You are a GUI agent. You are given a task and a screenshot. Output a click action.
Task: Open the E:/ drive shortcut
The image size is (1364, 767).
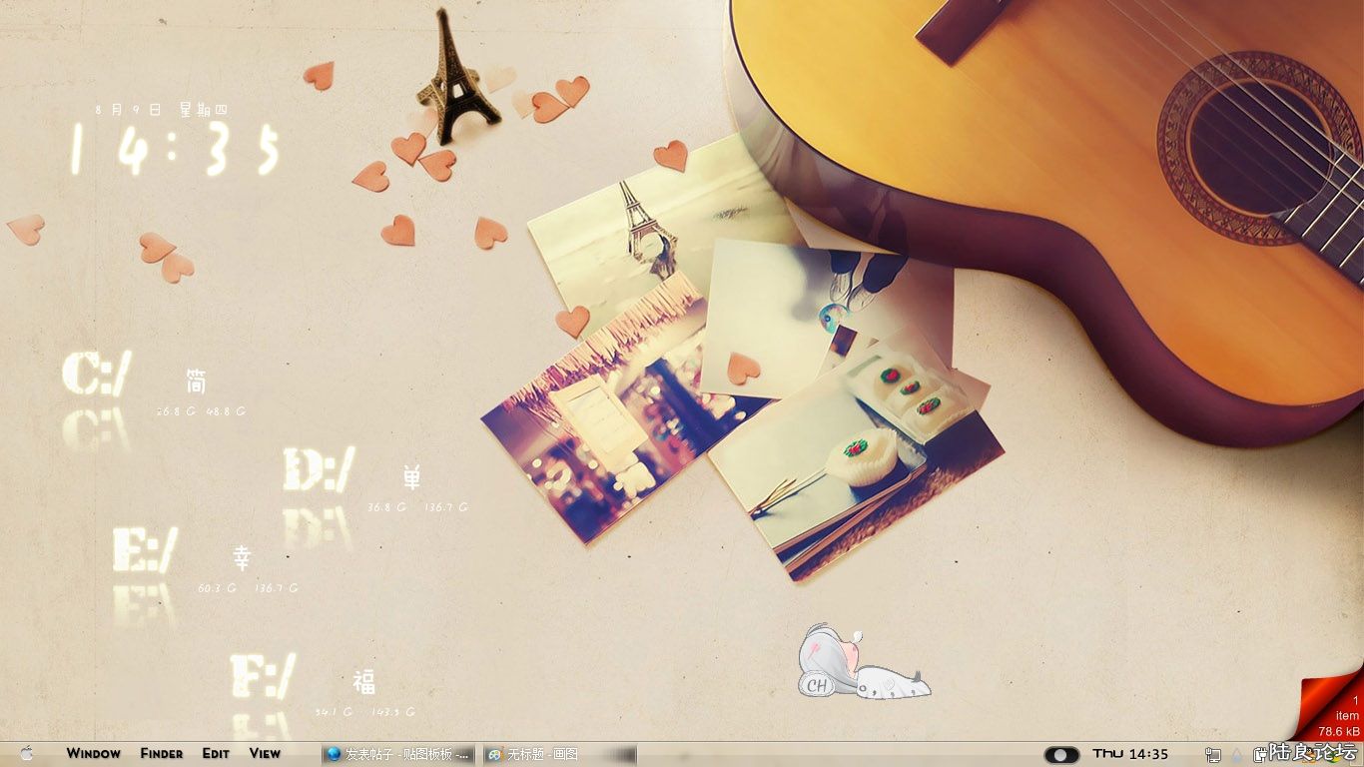click(145, 549)
